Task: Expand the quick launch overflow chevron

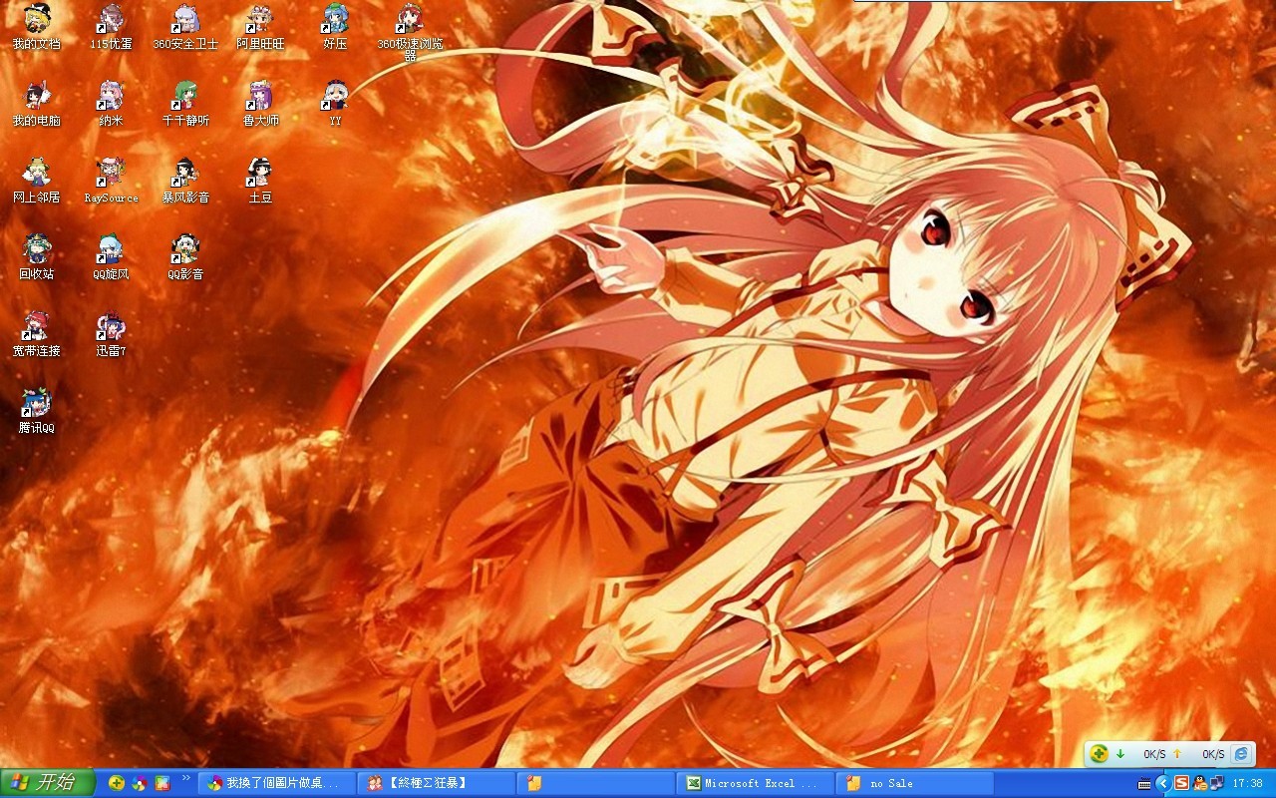Action: [185, 778]
